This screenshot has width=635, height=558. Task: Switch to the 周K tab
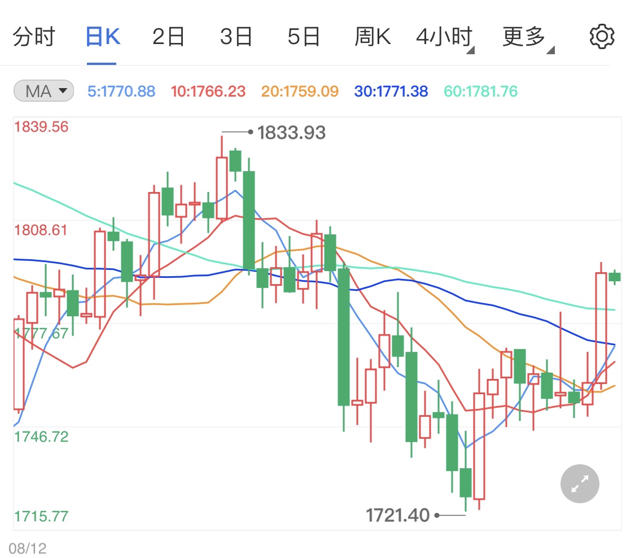(373, 37)
